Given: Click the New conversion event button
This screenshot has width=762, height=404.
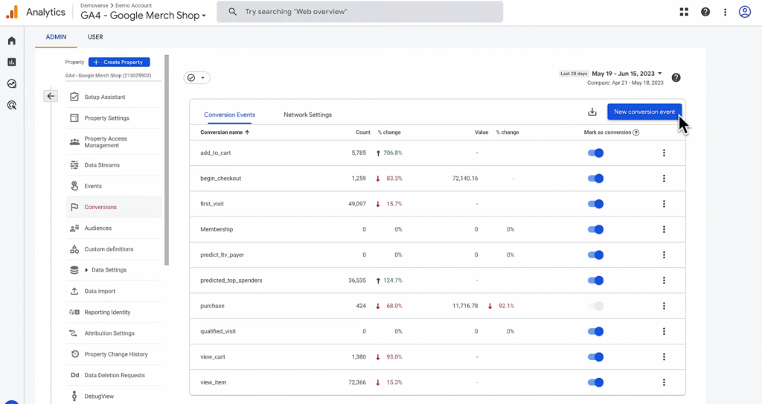Looking at the screenshot, I should point(644,112).
